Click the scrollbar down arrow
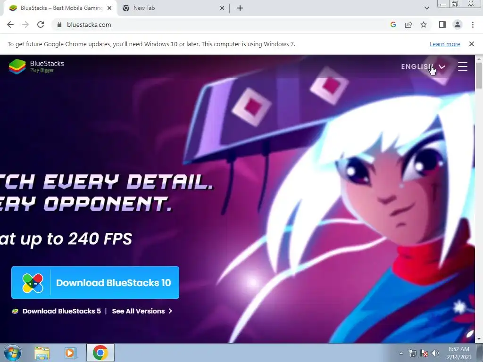The image size is (483, 362). point(479,339)
